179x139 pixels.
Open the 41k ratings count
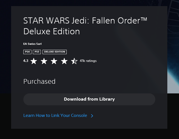(x=88, y=61)
